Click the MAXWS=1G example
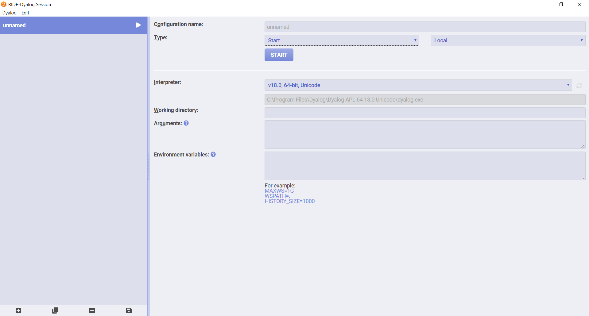 point(279,191)
